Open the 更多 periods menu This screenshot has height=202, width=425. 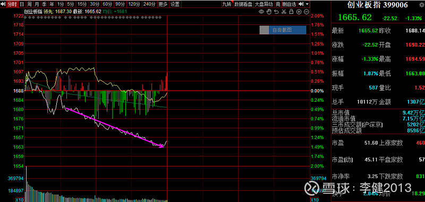click(x=163, y=4)
